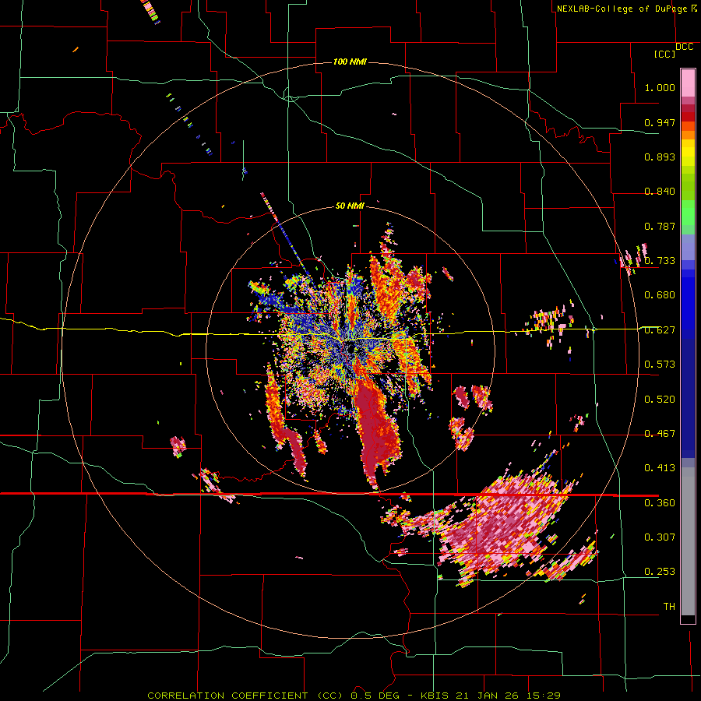Click the 0.787 scale value
This screenshot has height=701, width=701.
point(660,226)
